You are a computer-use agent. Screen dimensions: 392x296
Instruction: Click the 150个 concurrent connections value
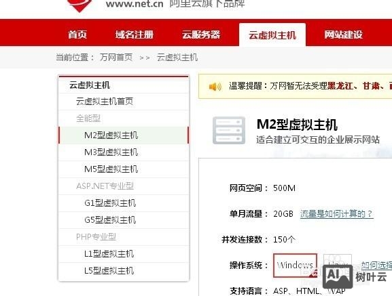click(284, 239)
